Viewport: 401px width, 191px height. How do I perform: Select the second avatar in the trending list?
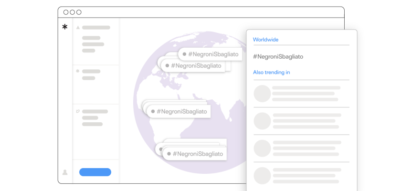point(262,121)
